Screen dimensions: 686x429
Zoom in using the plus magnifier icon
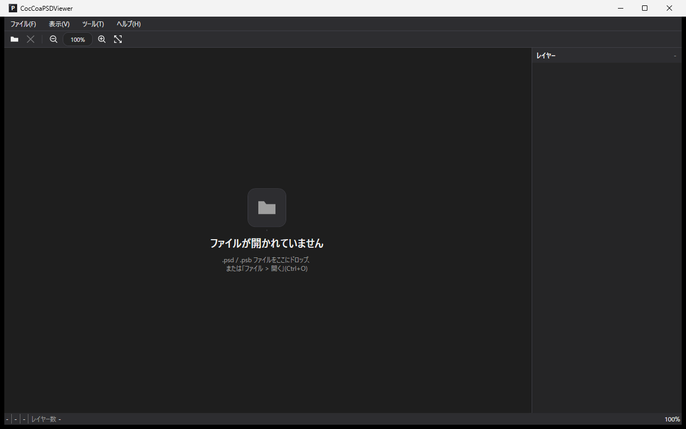[x=102, y=39]
